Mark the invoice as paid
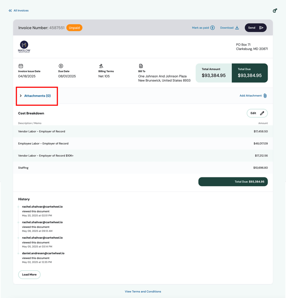Screen dimensions: 286x298 click(x=200, y=28)
